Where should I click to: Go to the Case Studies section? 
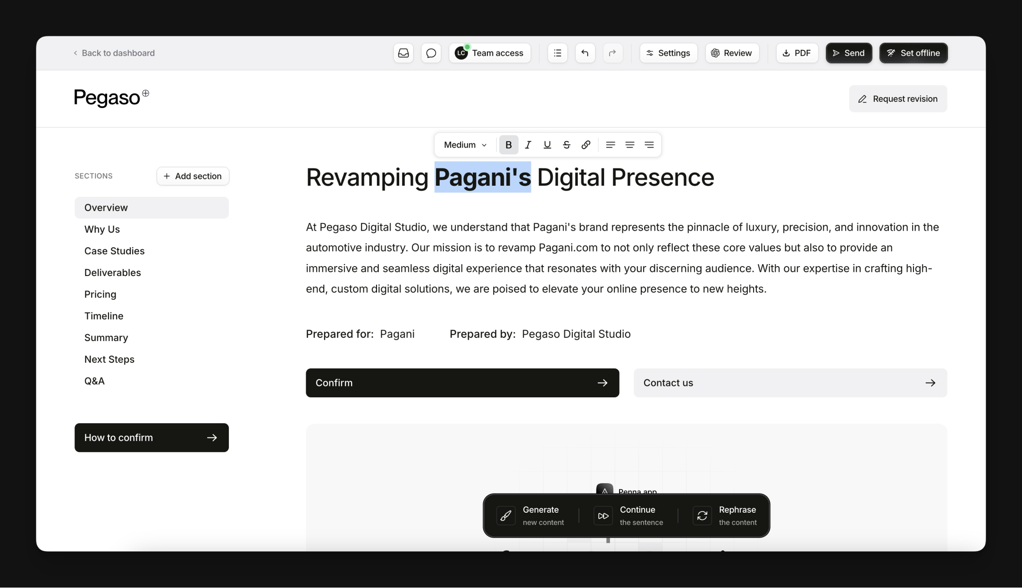tap(114, 251)
